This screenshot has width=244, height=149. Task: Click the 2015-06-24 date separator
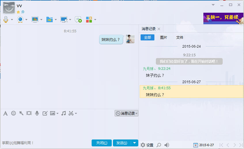pyautogui.click(x=191, y=46)
